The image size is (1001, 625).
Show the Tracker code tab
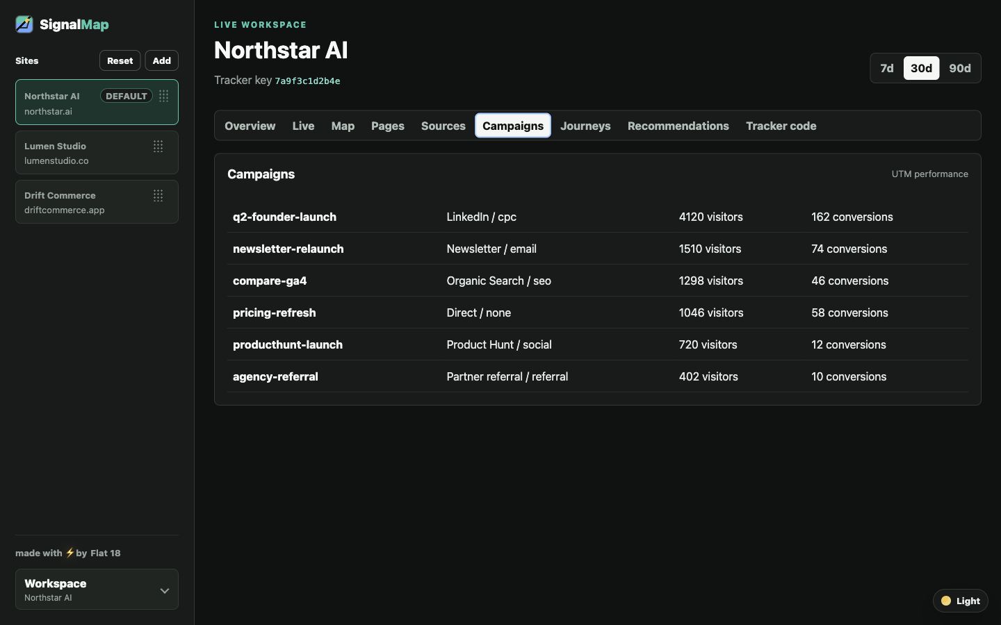coord(781,126)
